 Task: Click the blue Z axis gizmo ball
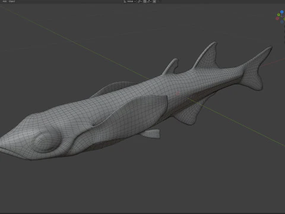282,12
